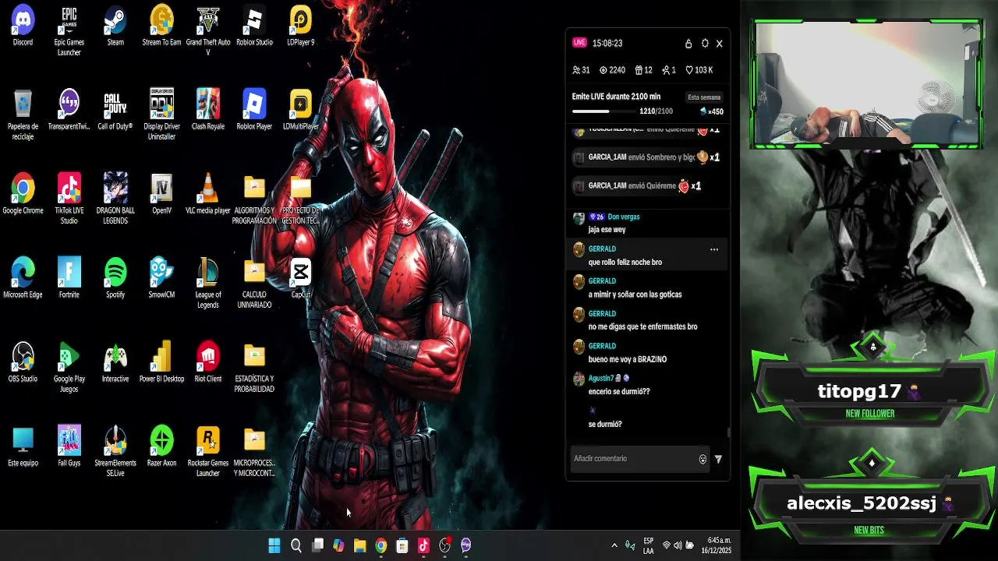Screen dimensions: 998x561
Task: Click username Agustin7 in chat
Action: point(601,378)
